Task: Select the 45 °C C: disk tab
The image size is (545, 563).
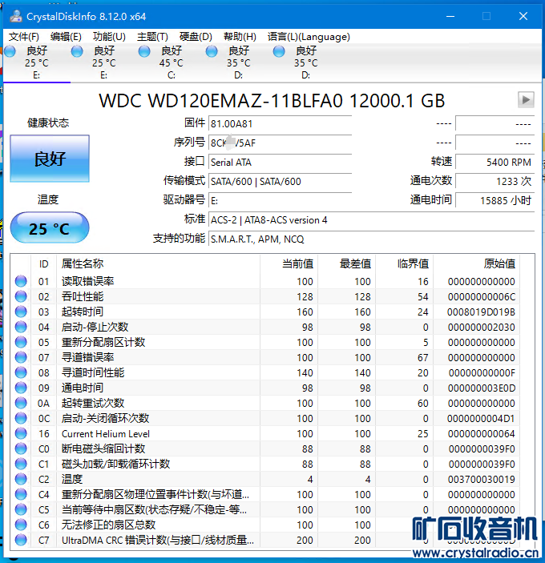Action: pyautogui.click(x=172, y=62)
